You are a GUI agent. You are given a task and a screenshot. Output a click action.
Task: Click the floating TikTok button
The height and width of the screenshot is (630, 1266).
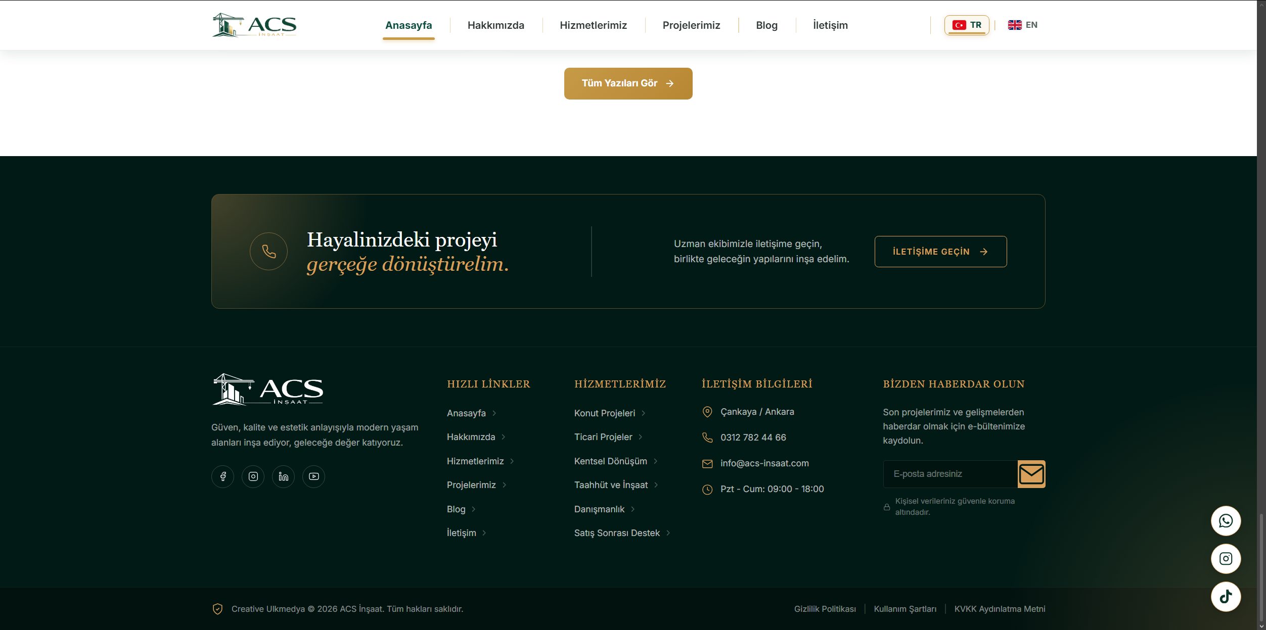click(1226, 597)
